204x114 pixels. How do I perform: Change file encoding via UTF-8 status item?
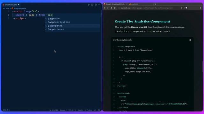click(70, 110)
